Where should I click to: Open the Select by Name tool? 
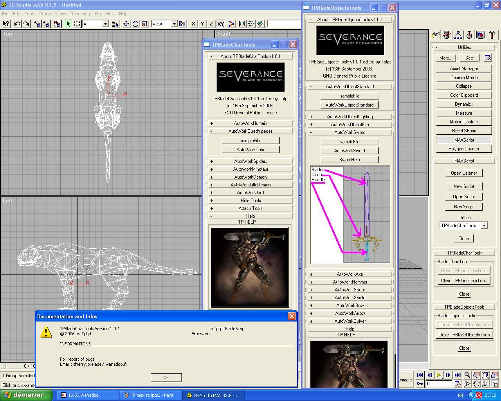click(x=115, y=24)
